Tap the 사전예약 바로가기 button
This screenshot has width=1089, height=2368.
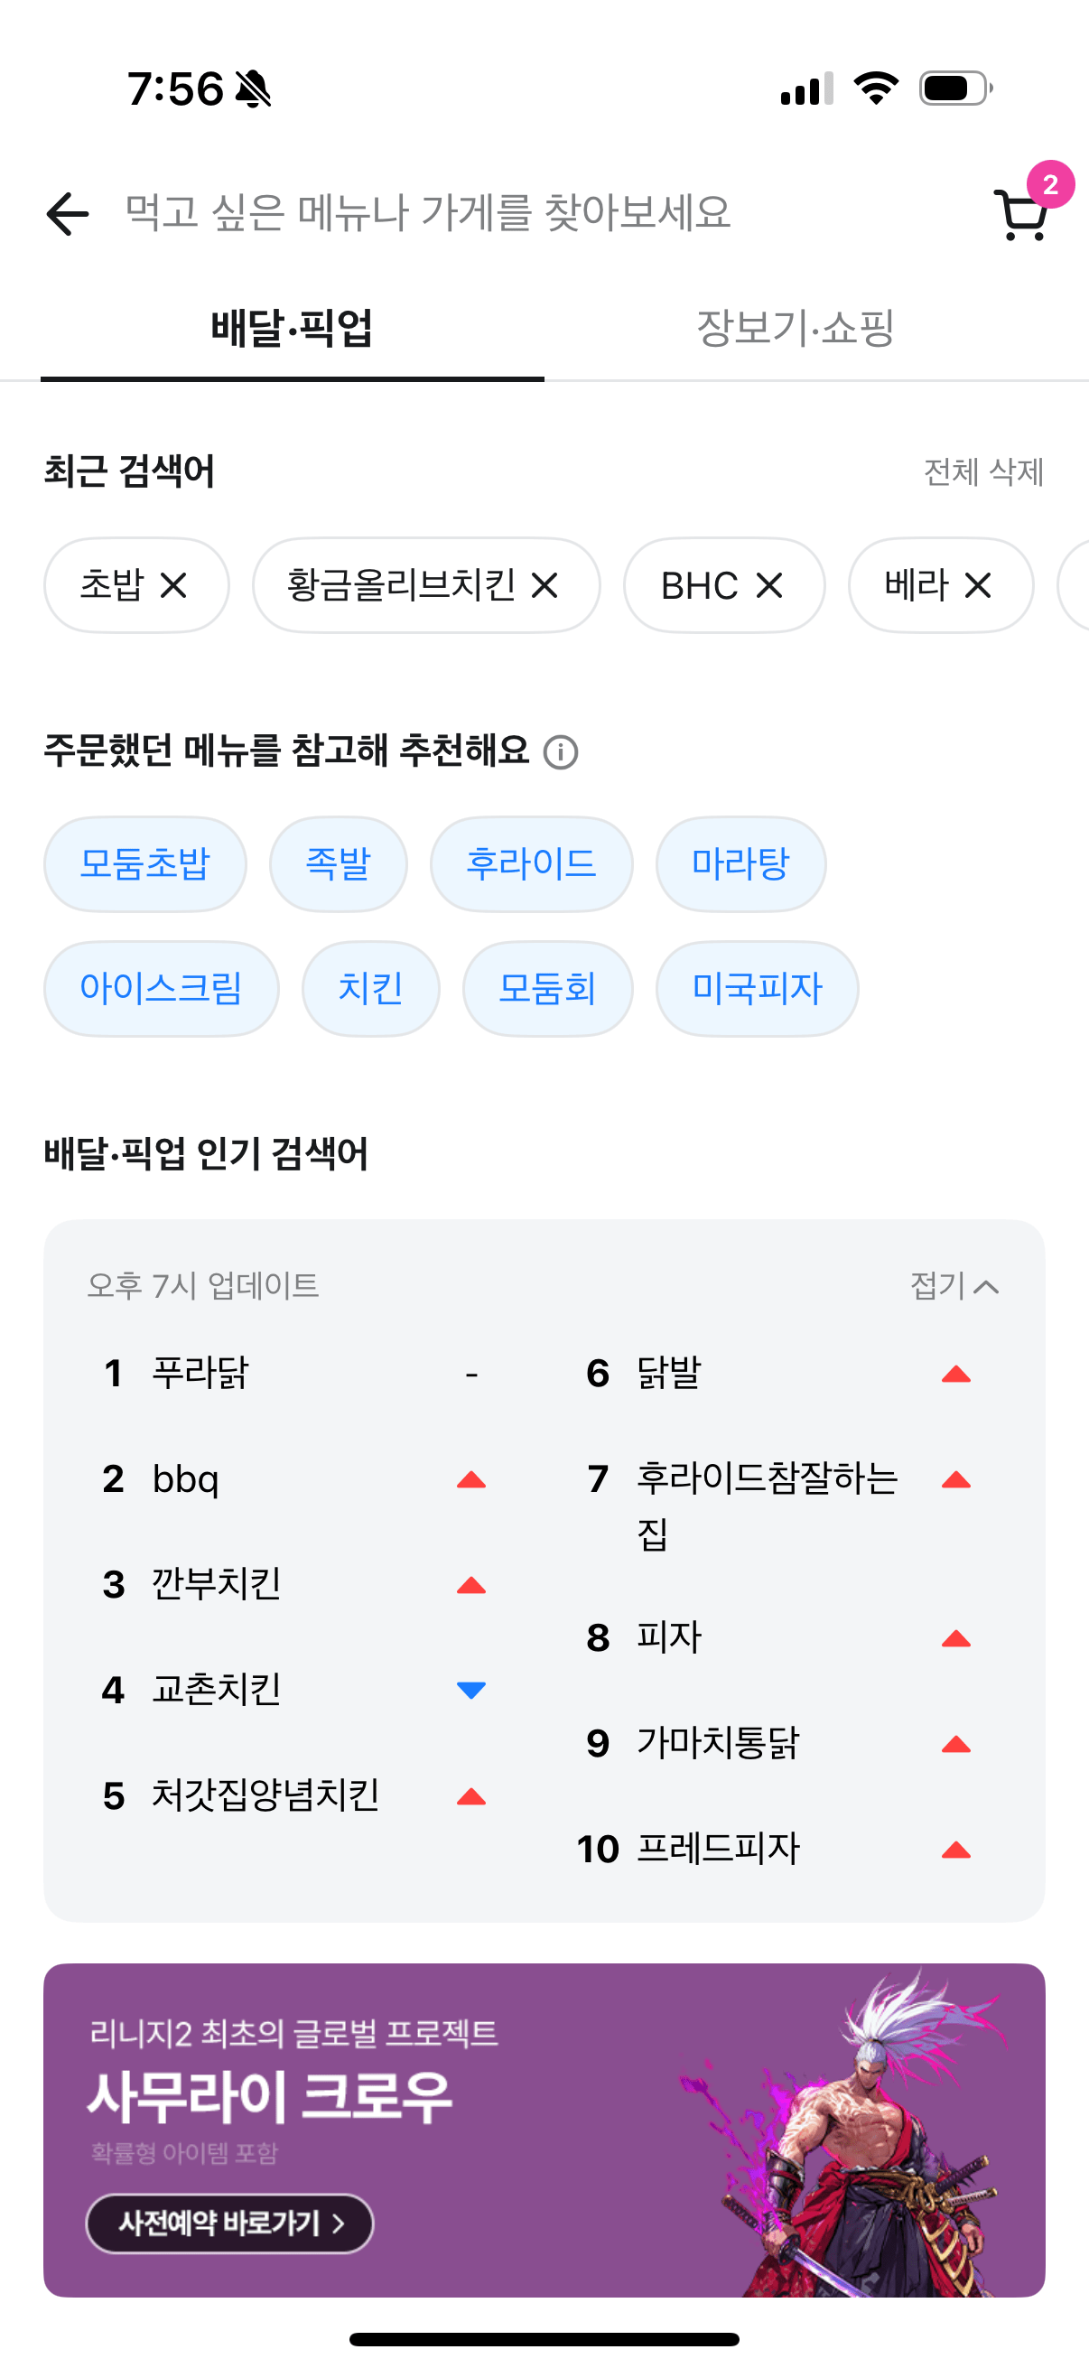[x=229, y=2223]
